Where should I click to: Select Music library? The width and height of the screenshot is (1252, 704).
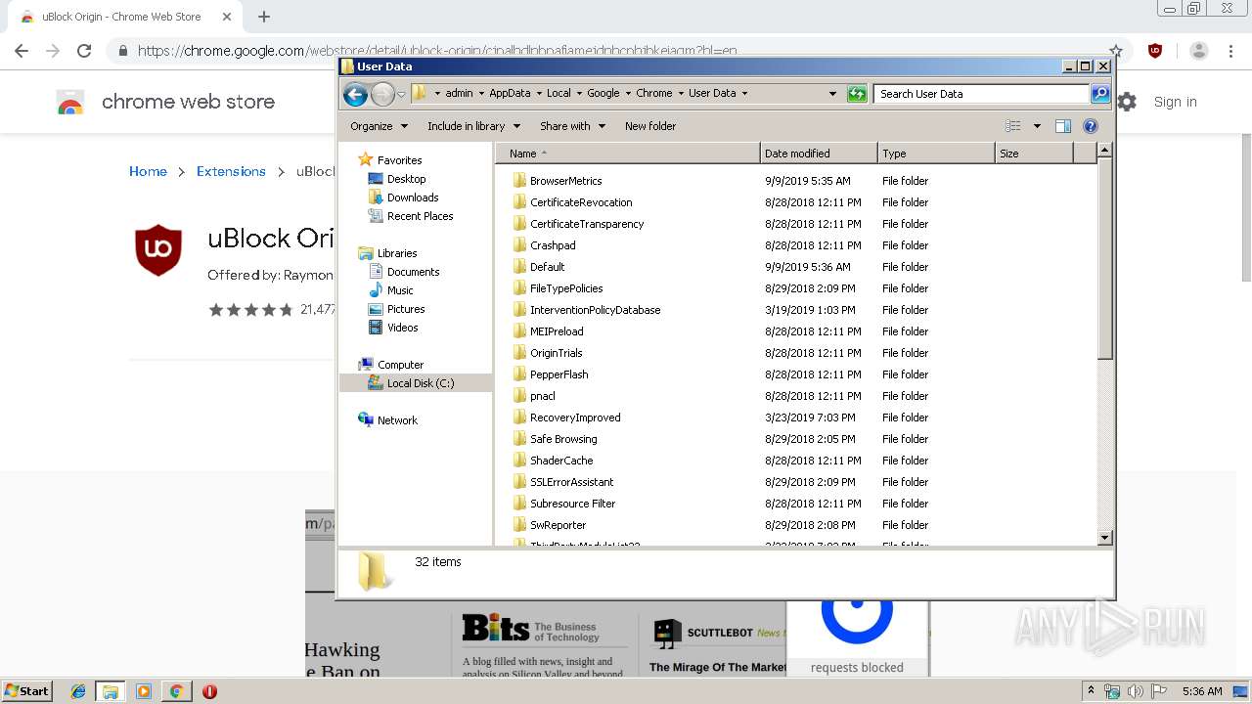pyautogui.click(x=400, y=290)
